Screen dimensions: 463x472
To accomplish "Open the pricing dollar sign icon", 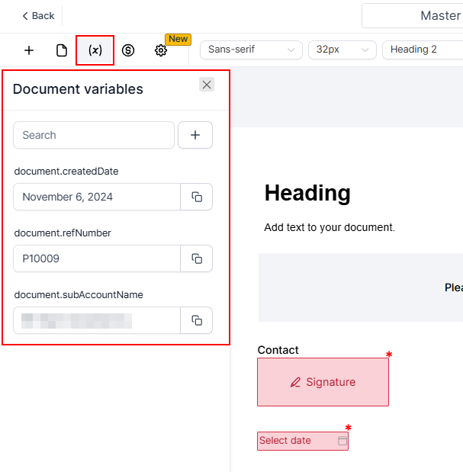I will (128, 50).
